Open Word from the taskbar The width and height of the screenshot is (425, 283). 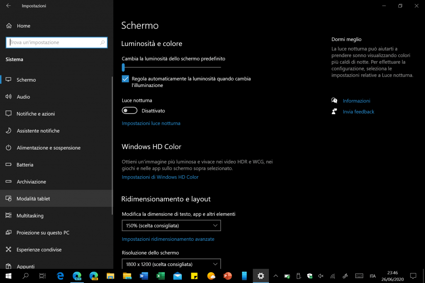(144, 276)
